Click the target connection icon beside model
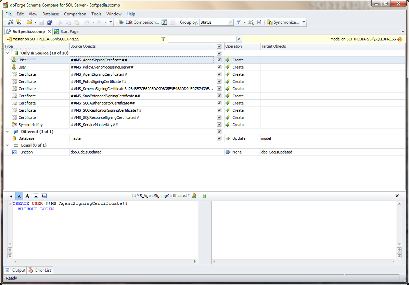 coord(399,39)
